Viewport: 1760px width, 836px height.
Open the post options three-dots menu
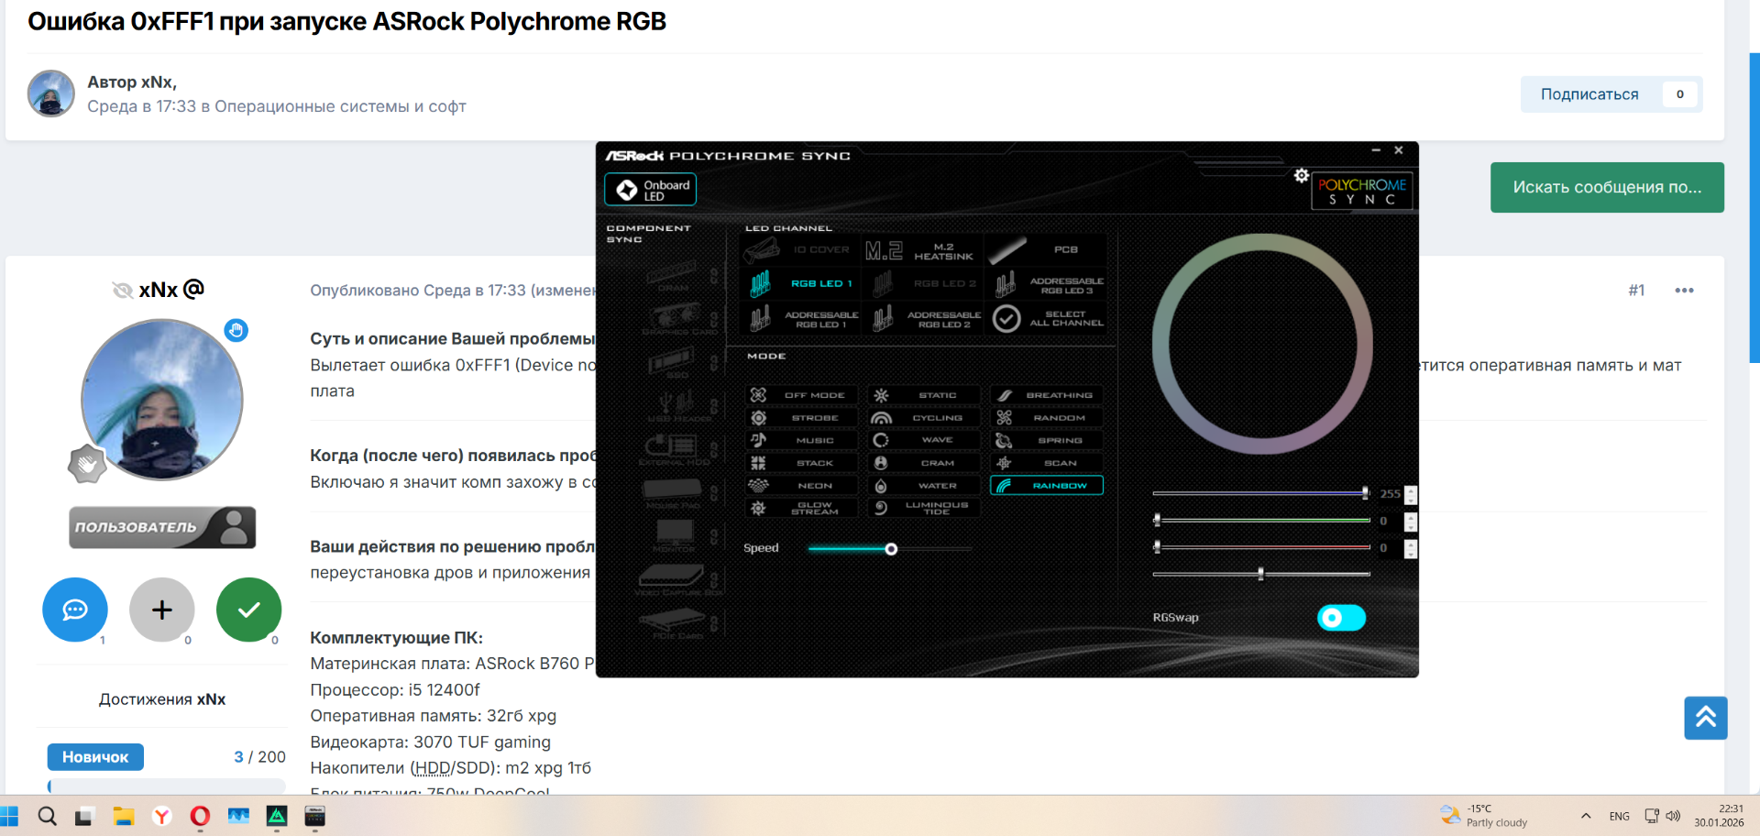point(1684,291)
